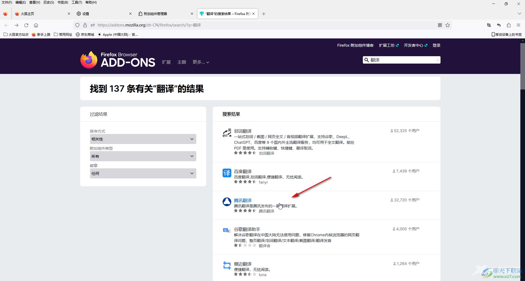This screenshot has width=525, height=281.
Task: Open the 火狐官方站点 bookmark folder
Action: [x=16, y=34]
